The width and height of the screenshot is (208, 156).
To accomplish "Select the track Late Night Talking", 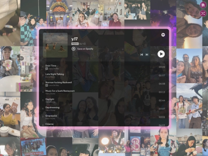I will point(55,74).
